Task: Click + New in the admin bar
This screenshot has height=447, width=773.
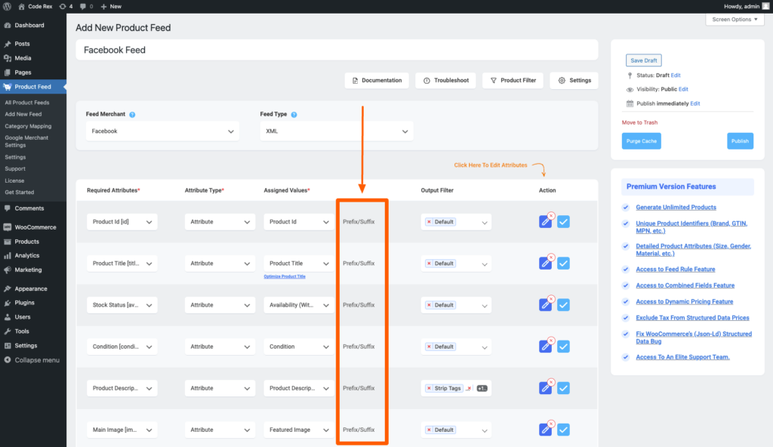Action: tap(111, 6)
